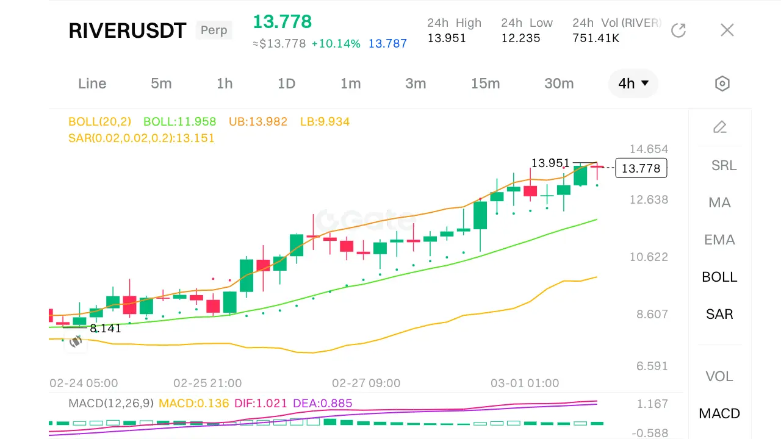Click the MACD(12,26,9) label under the chart
The height and width of the screenshot is (439, 781).
click(112, 404)
